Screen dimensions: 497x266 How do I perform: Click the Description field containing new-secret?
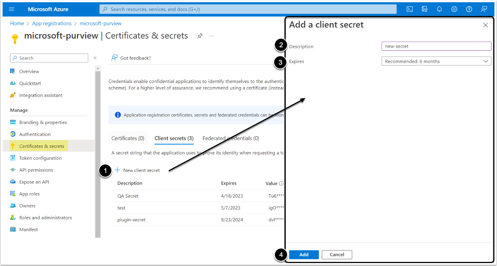[436, 46]
